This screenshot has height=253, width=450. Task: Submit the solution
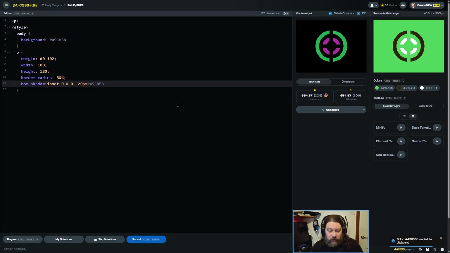146,239
